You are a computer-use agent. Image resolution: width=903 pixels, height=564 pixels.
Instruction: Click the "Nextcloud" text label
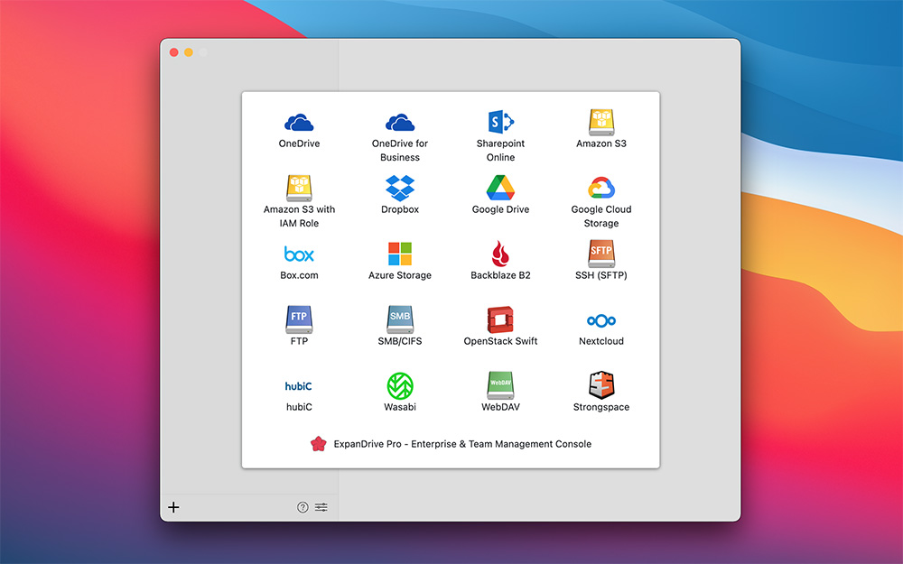click(x=601, y=341)
